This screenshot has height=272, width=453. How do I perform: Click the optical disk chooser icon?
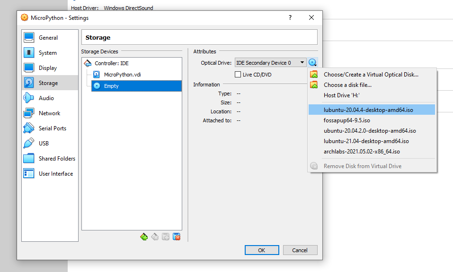(312, 62)
